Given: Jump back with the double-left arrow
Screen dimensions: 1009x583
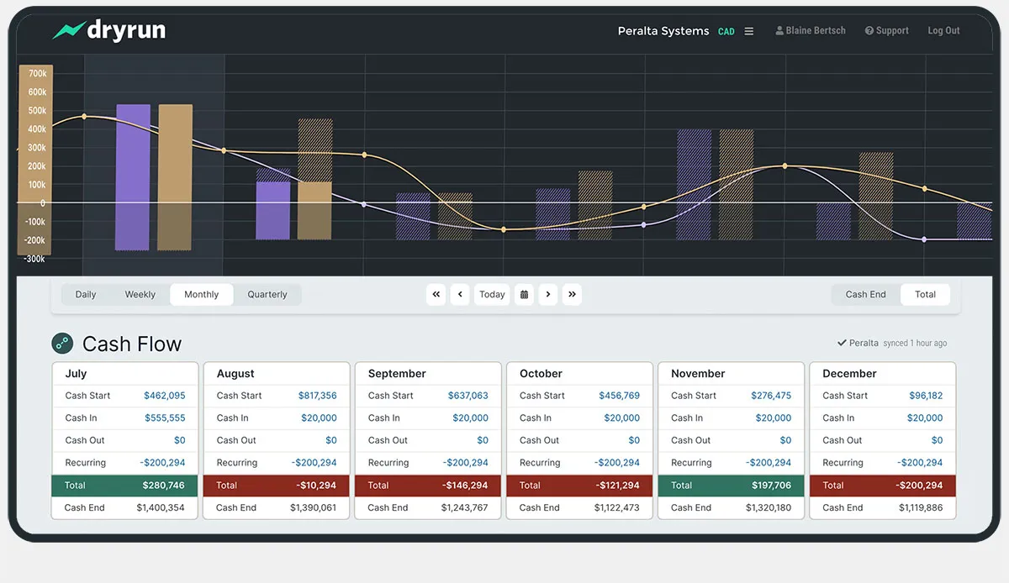Looking at the screenshot, I should (x=436, y=295).
